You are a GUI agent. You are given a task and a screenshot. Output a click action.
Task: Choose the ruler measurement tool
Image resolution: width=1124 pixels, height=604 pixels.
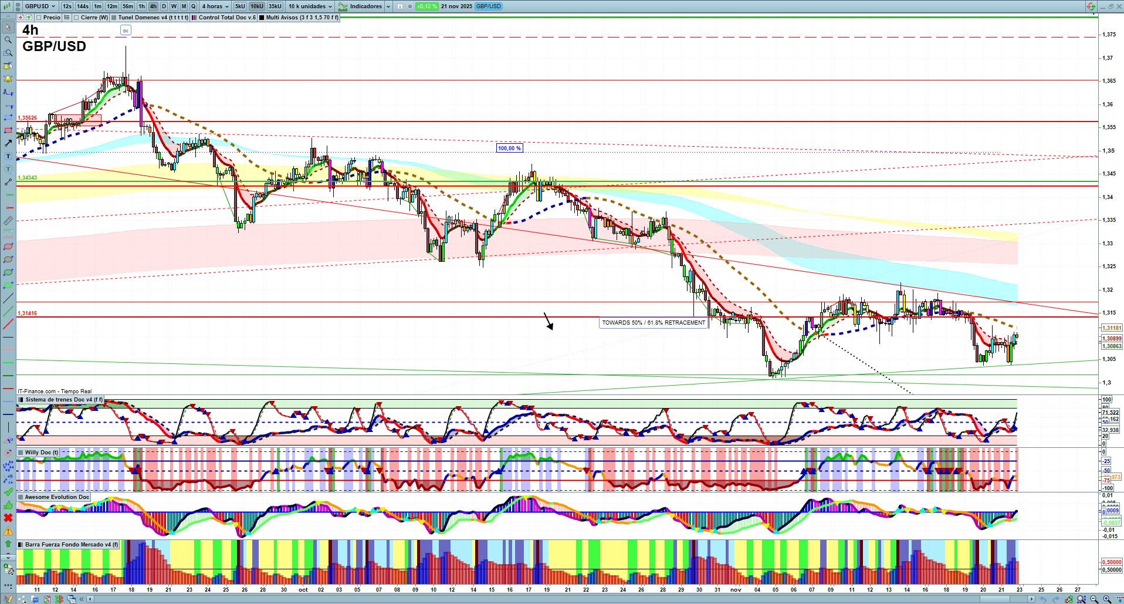8,221
